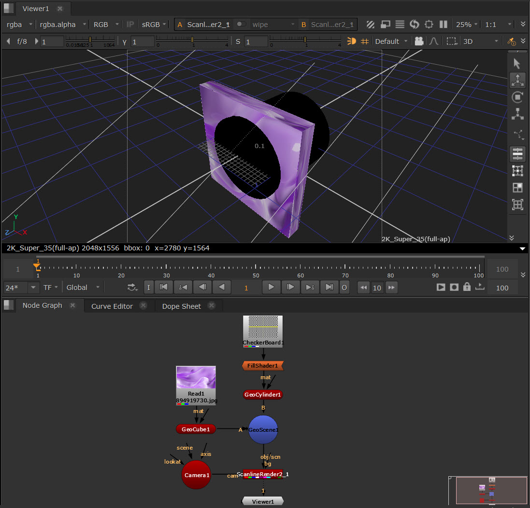Toggle the grid overlay icon beside Default

(365, 41)
